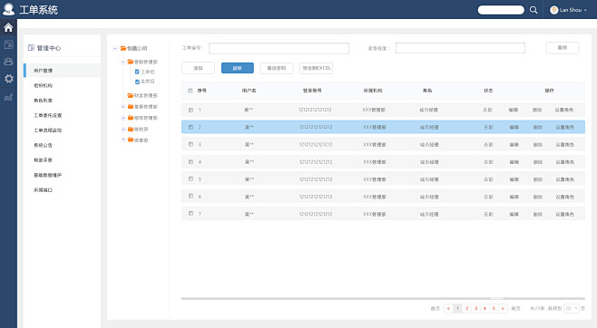The image size is (597, 328).
Task: Click the 导出到EXCEL button
Action: point(316,68)
